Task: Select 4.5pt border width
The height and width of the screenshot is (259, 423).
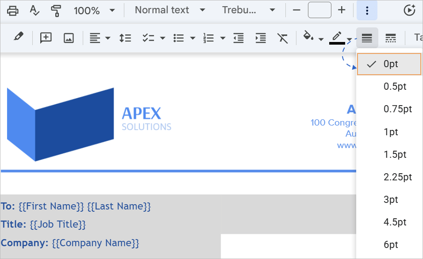Action: point(389,222)
